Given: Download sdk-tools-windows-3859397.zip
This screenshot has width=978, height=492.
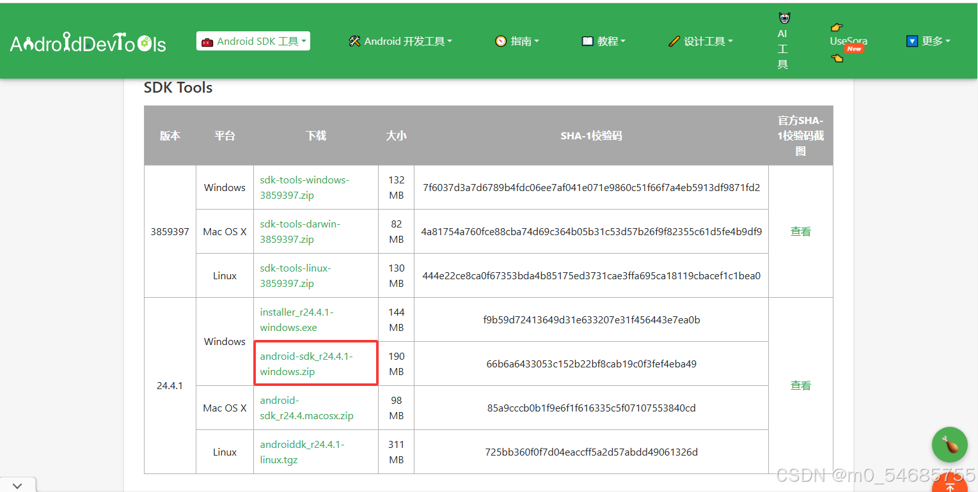Looking at the screenshot, I should pos(304,187).
